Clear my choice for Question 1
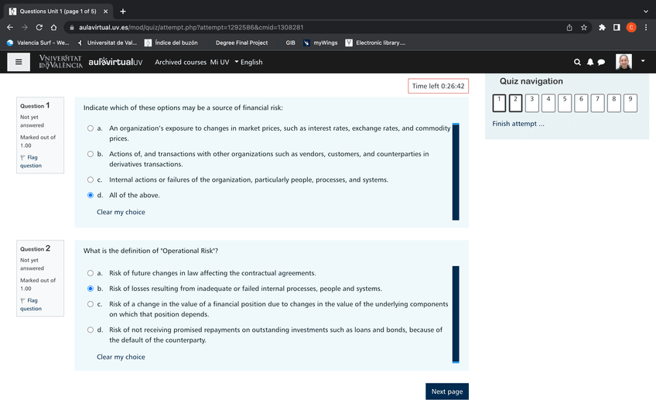The width and height of the screenshot is (656, 410). [121, 212]
